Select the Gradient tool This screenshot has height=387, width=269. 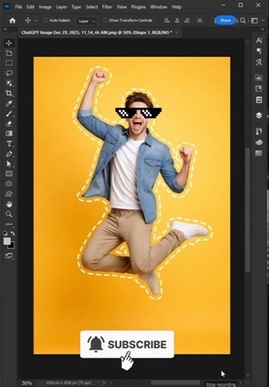click(x=9, y=133)
